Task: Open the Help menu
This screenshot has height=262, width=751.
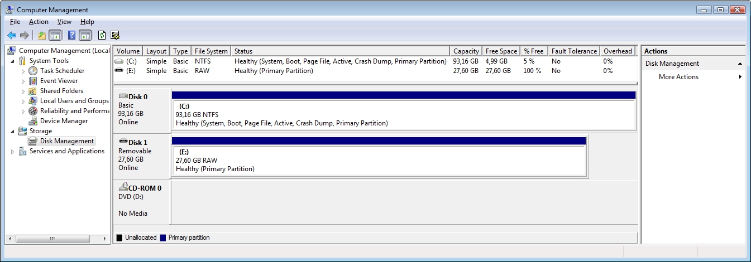Action: pos(87,22)
